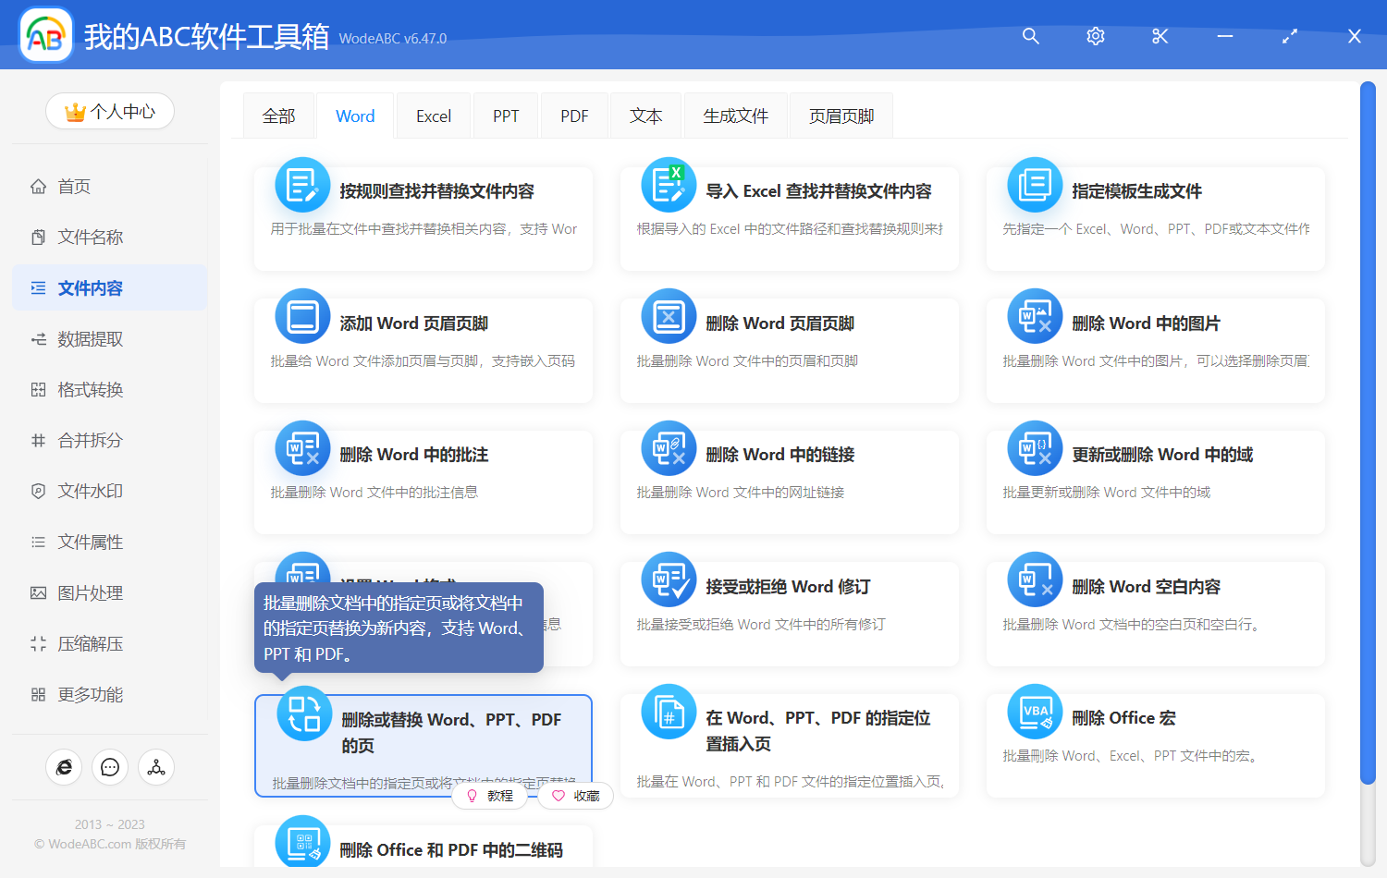Click the 教程 tutorial button
The image size is (1387, 878).
490,796
